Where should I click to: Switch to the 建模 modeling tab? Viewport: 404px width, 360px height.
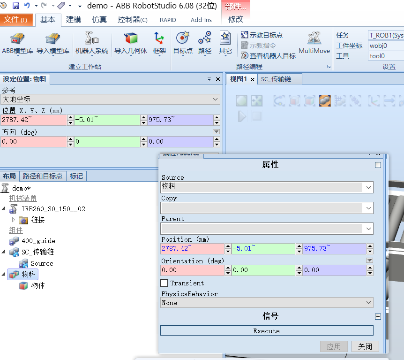tap(74, 20)
